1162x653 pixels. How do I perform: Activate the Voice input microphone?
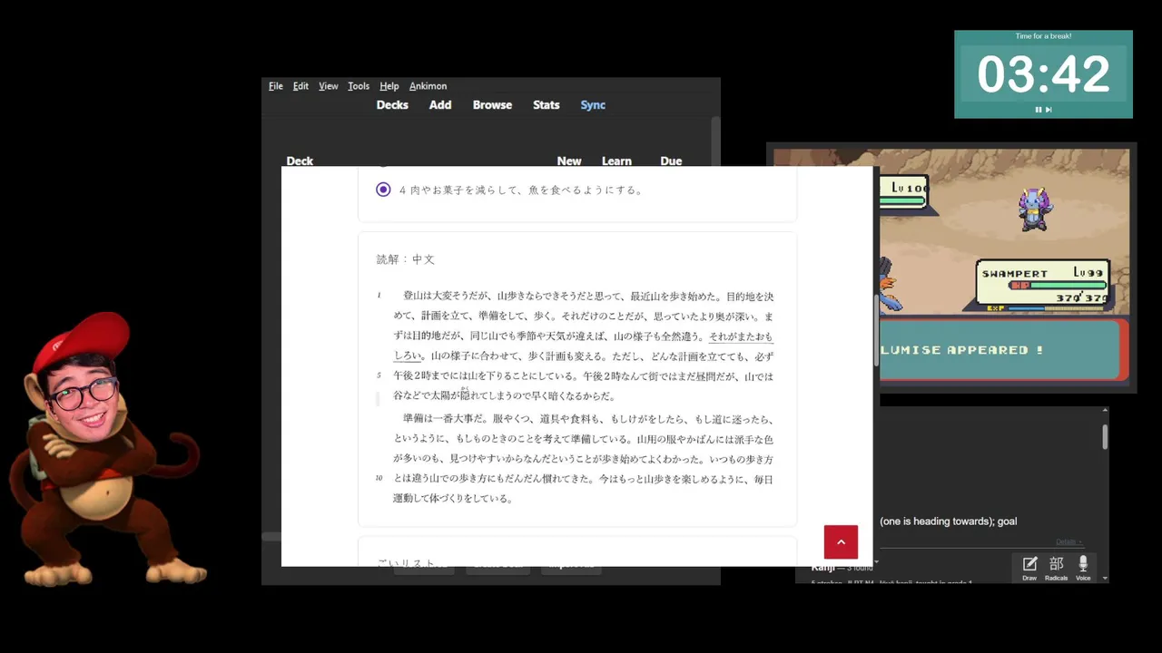coord(1083,569)
